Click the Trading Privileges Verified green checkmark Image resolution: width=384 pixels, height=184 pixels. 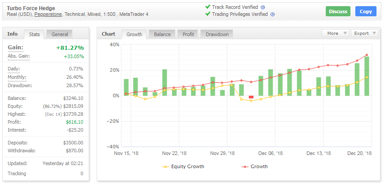tap(207, 14)
